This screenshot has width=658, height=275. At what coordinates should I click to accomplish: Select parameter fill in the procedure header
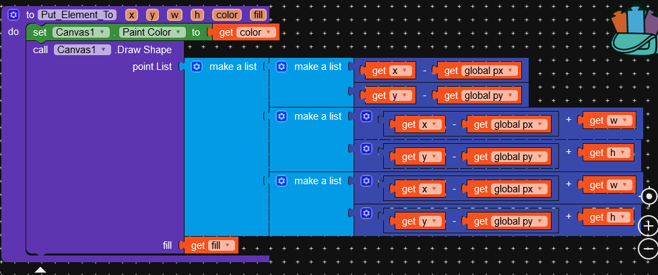pyautogui.click(x=258, y=15)
